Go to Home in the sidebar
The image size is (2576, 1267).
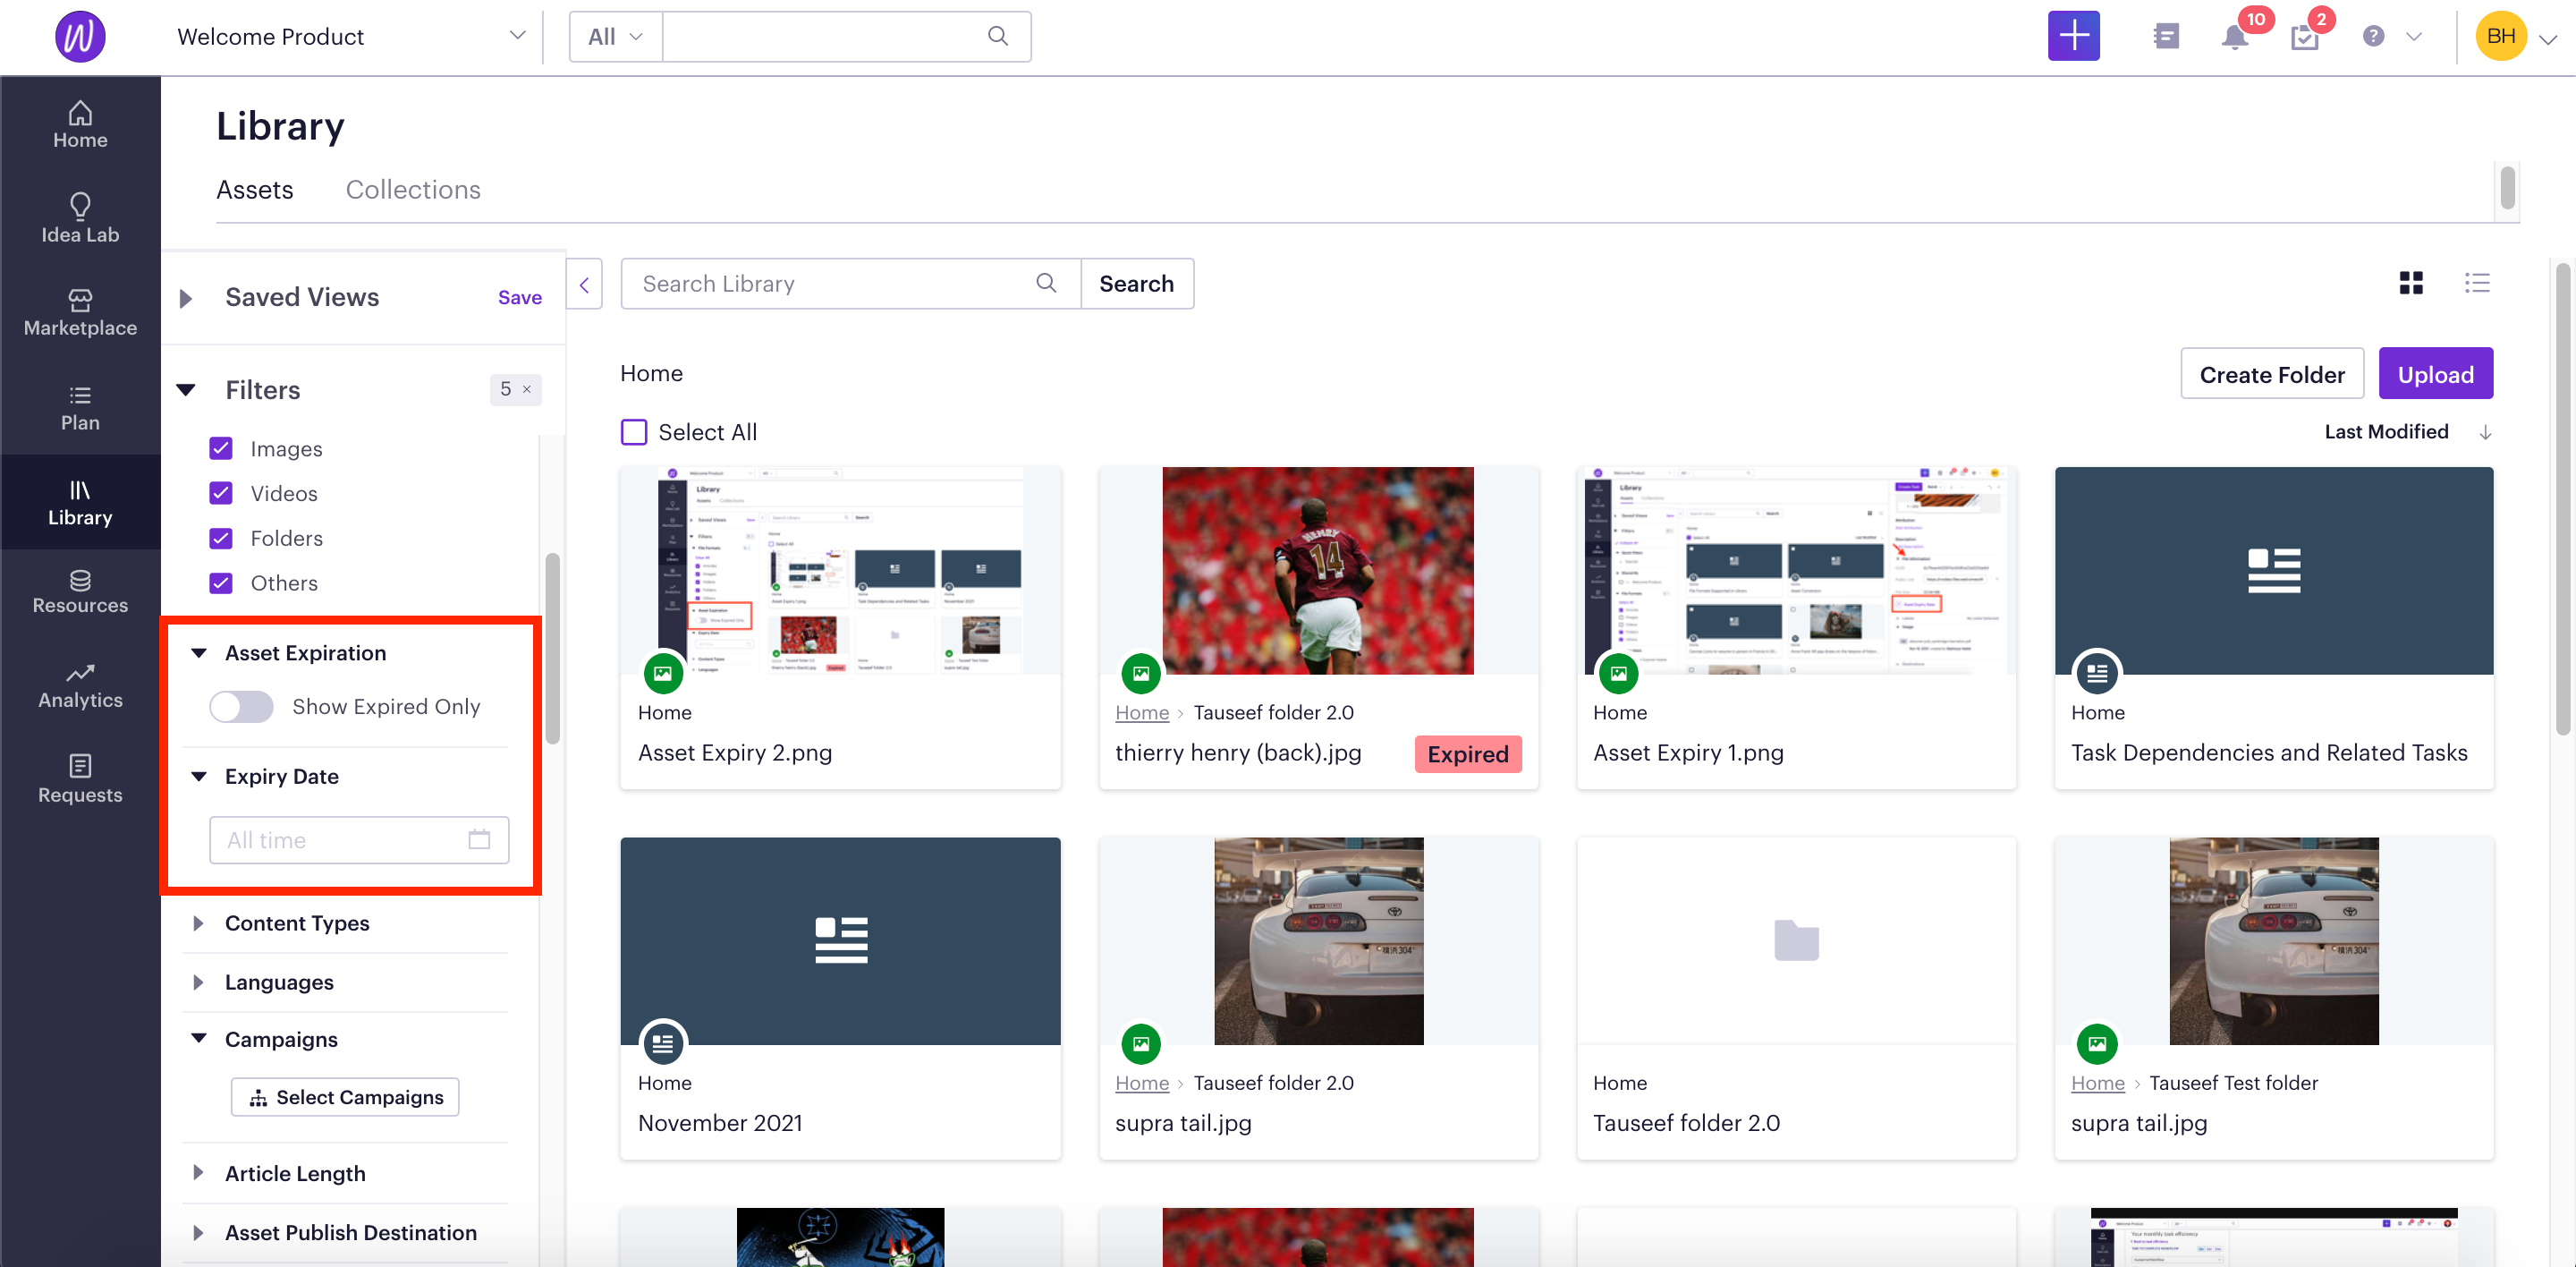pyautogui.click(x=80, y=124)
